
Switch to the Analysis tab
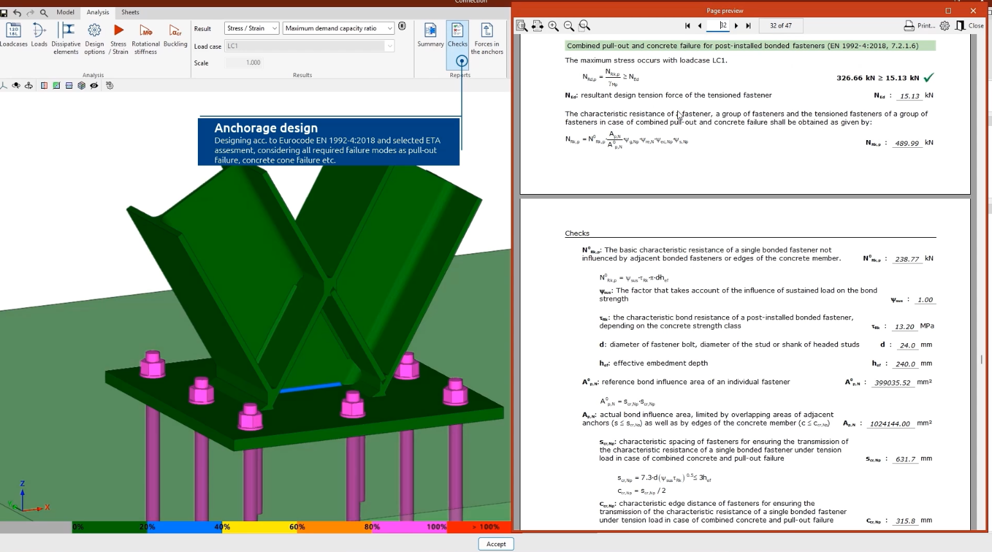(x=98, y=12)
